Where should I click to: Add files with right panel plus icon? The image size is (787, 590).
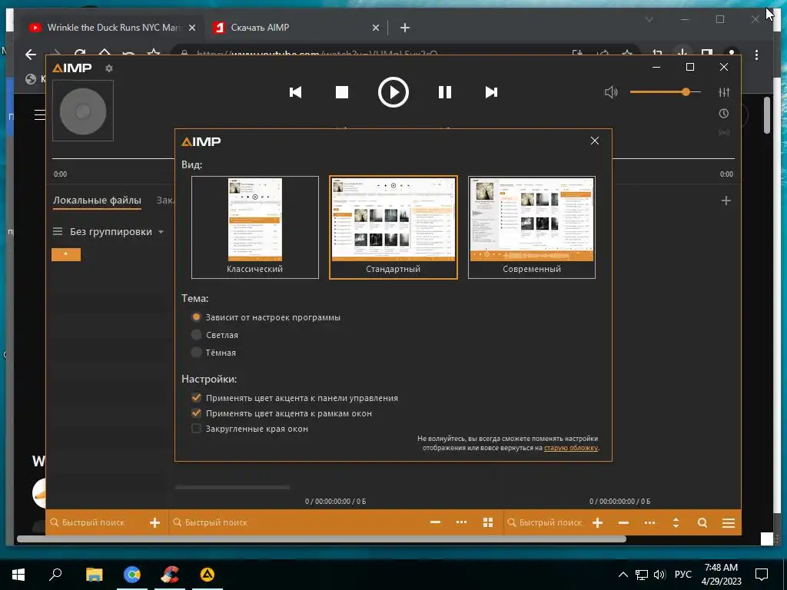tap(597, 522)
